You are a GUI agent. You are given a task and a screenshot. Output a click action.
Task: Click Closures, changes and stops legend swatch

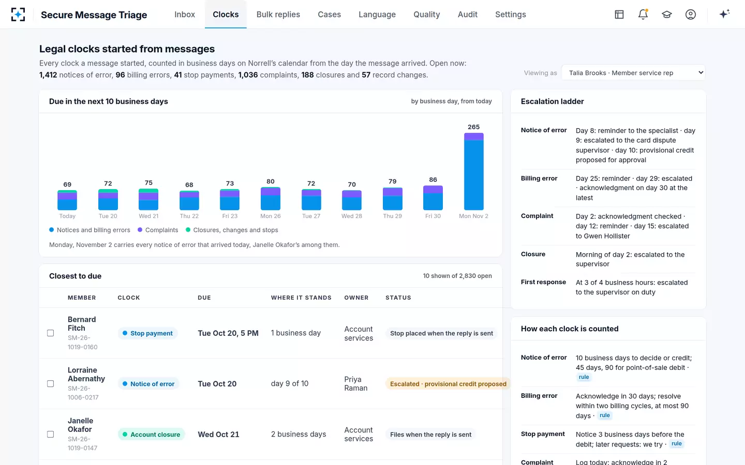188,230
